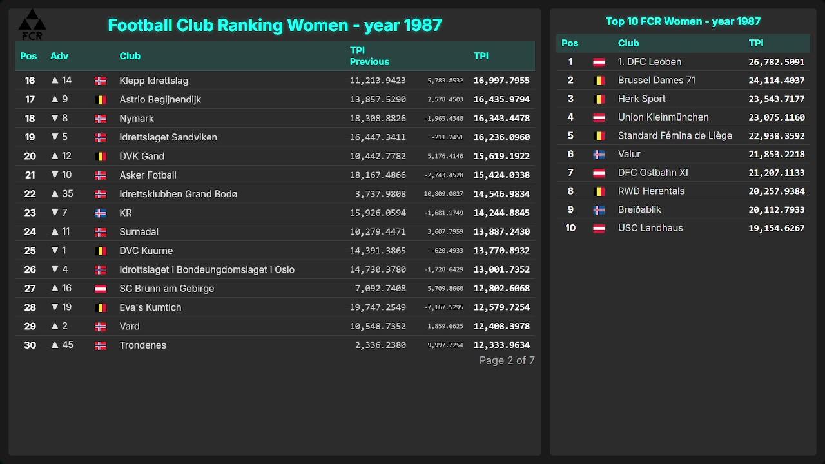Click Top 10 TPI value 19,154.6267
The height and width of the screenshot is (464, 825).
(777, 228)
